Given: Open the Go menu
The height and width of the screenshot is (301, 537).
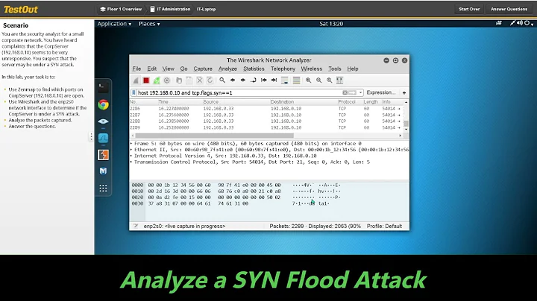Looking at the screenshot, I should coord(184,69).
